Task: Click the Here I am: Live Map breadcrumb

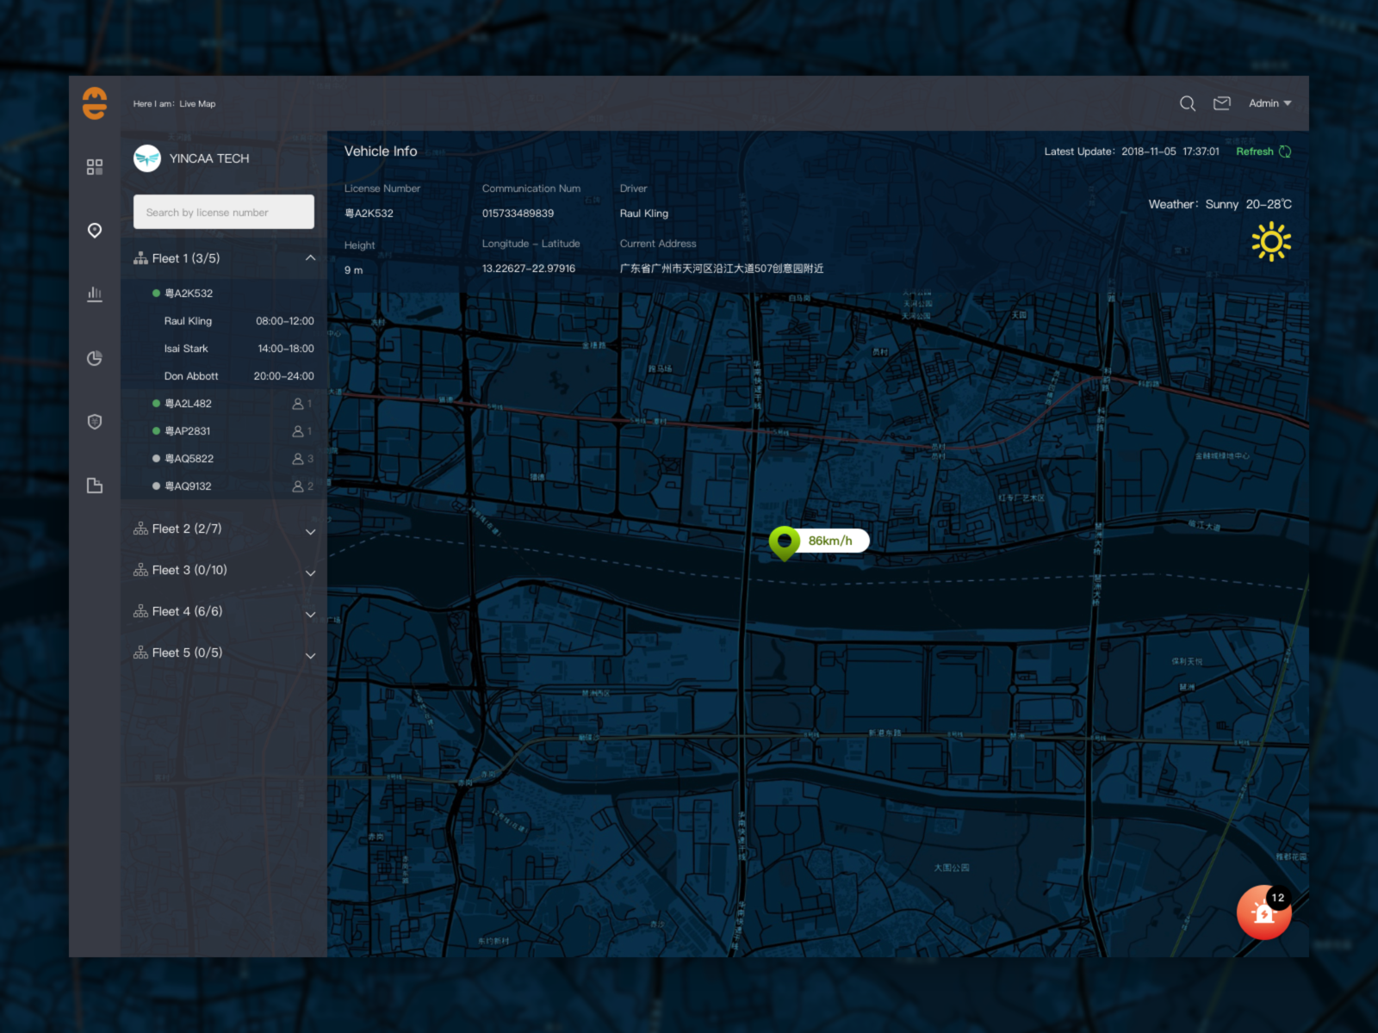Action: (173, 103)
